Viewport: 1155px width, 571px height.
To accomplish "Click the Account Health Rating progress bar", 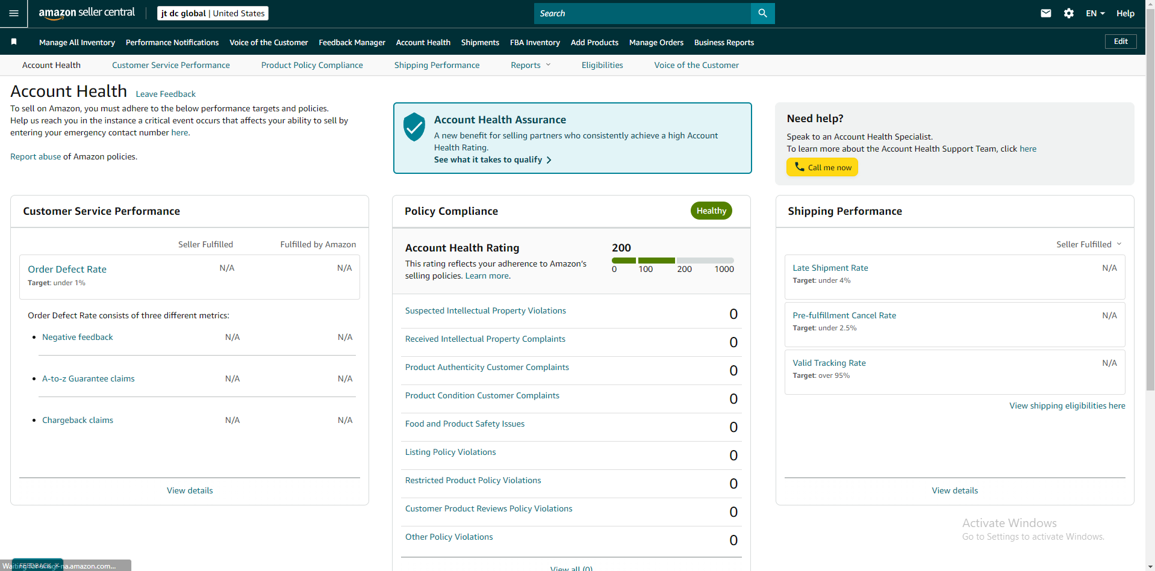I will coord(673,261).
